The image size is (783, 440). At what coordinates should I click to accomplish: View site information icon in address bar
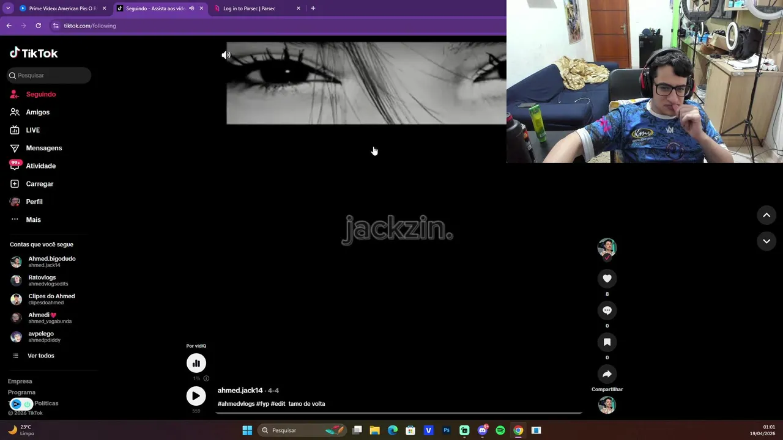coord(56,26)
